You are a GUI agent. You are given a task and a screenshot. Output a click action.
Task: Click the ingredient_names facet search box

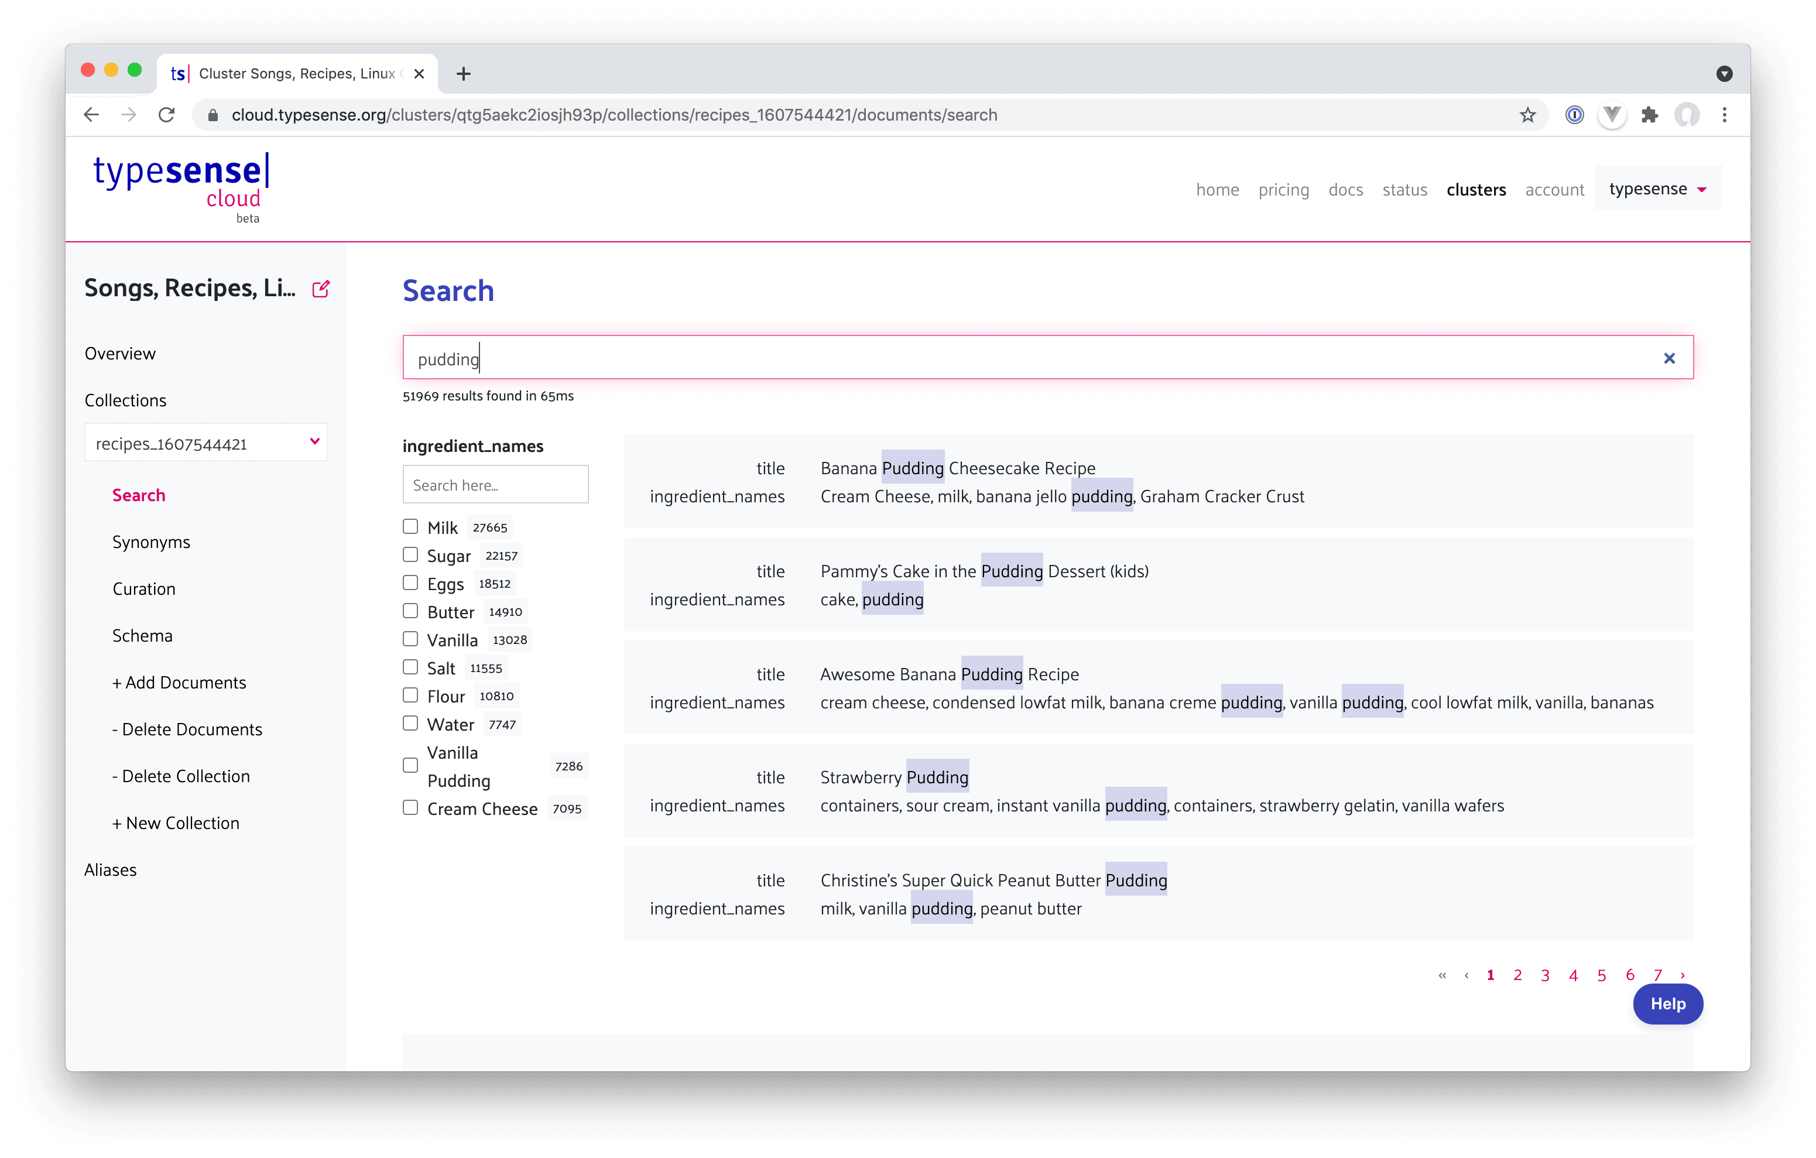495,484
